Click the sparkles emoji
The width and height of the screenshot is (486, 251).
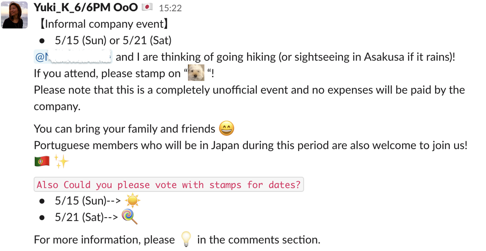click(61, 162)
